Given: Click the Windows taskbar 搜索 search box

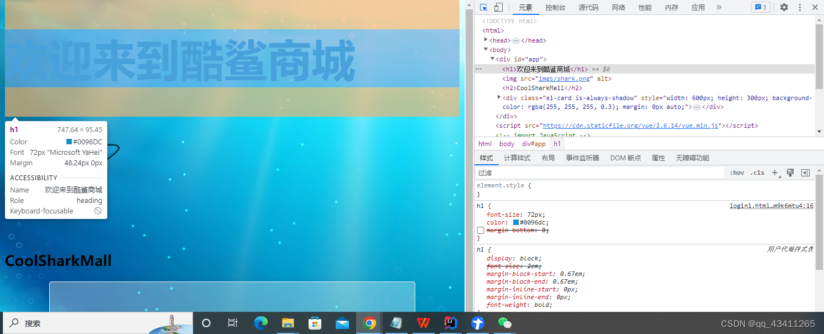Looking at the screenshot, I should tap(97, 323).
